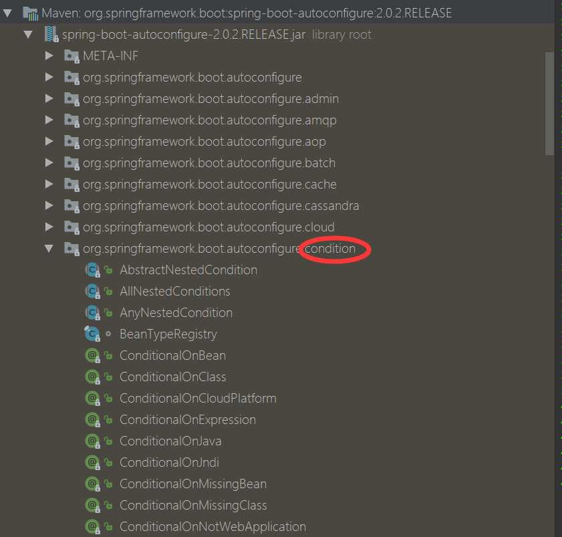Click the ConditionalOnMissingBean annotation icon
This screenshot has height=537, width=562.
92,484
